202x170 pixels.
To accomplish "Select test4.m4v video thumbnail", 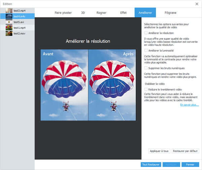I will [9, 16].
